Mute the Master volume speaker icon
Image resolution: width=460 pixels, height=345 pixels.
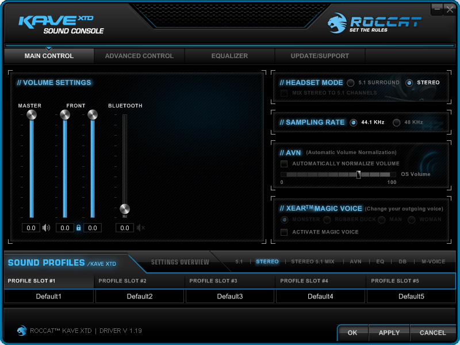pos(46,228)
